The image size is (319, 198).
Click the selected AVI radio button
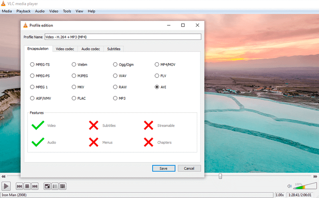(157, 87)
